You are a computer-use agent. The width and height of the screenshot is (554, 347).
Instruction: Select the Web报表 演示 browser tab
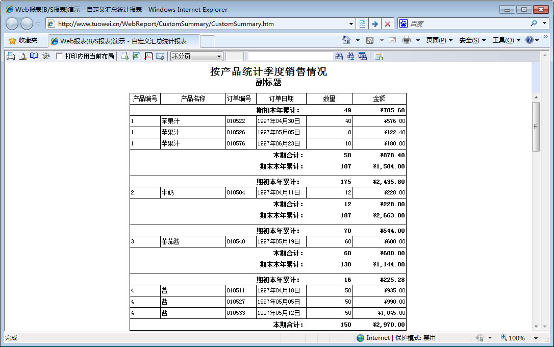(x=122, y=41)
